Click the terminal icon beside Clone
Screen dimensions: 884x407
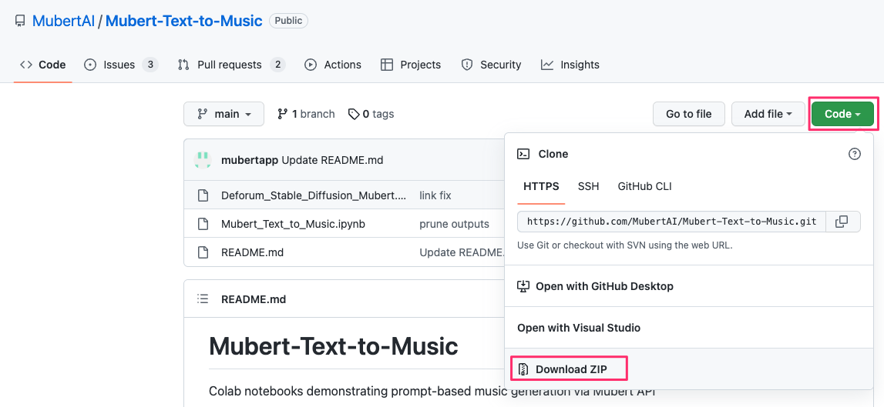click(523, 154)
